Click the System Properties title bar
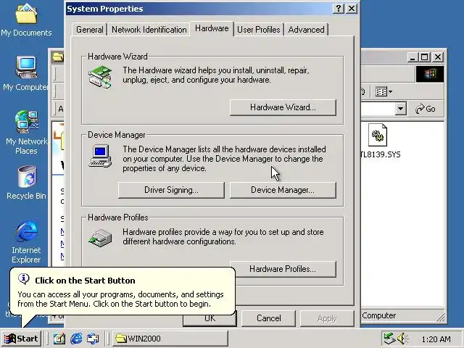The height and width of the screenshot is (348, 464). [198, 9]
